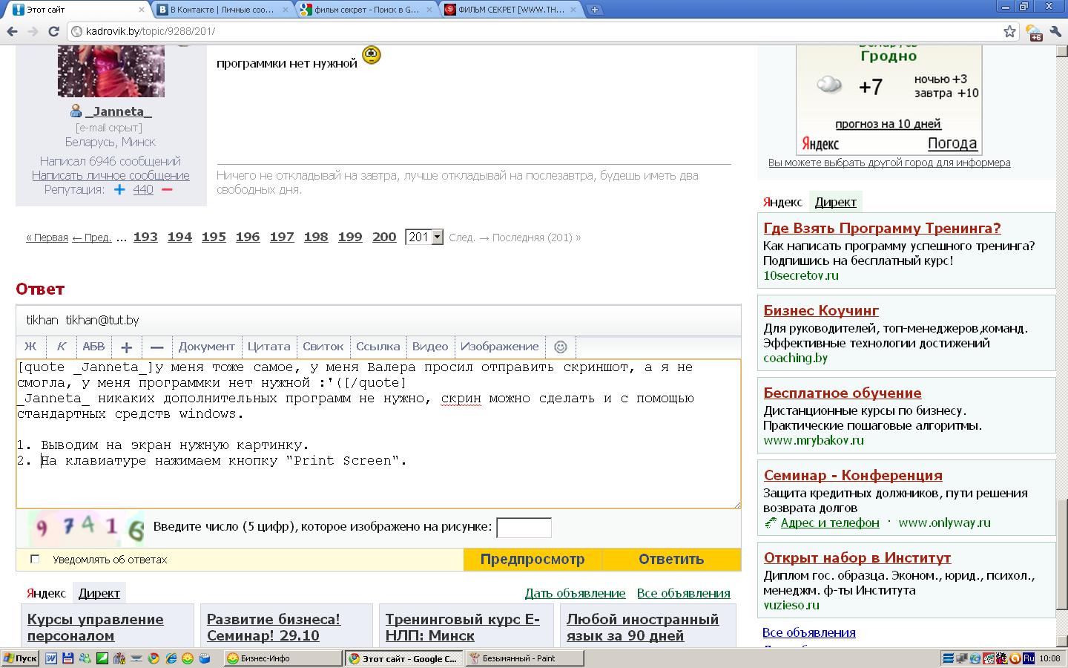Open 'Курсы управление персоналом' ad
1068x668 pixels.
pos(96,627)
